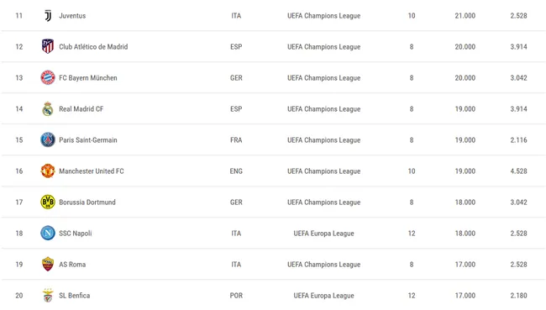Select the Manchester United FC team name
Screen dimensions: 546x310
pyautogui.click(x=92, y=171)
